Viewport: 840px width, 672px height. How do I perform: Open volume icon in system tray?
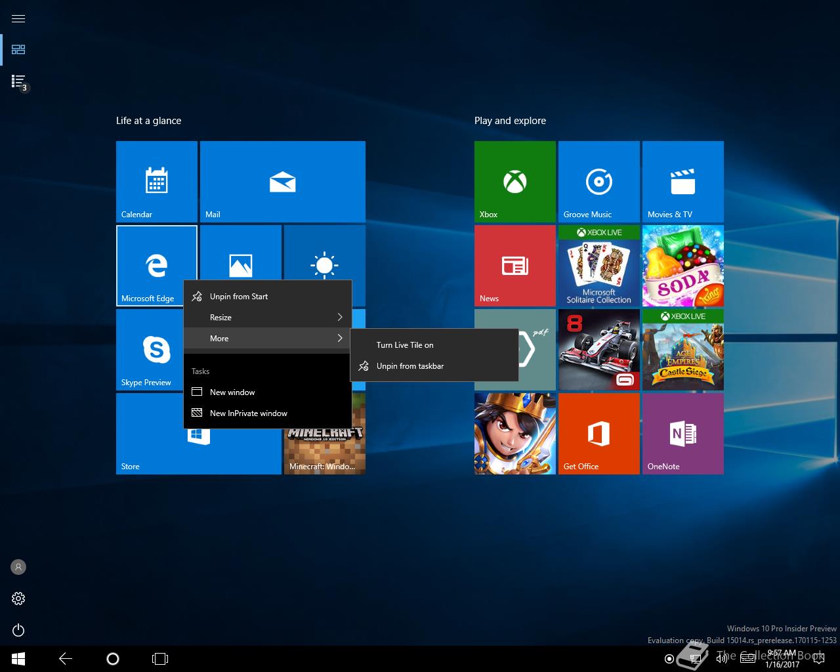pos(722,659)
